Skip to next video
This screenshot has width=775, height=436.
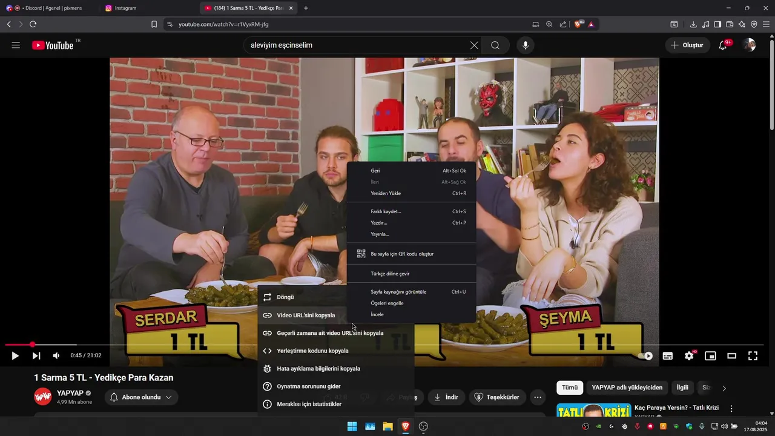pyautogui.click(x=36, y=356)
